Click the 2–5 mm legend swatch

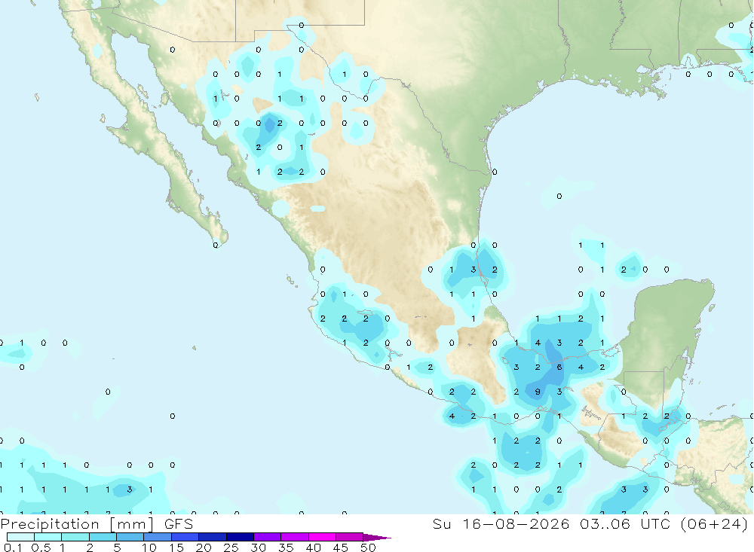click(103, 537)
